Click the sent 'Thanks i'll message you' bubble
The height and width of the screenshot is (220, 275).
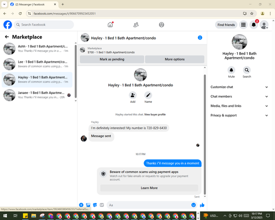pos(173,163)
